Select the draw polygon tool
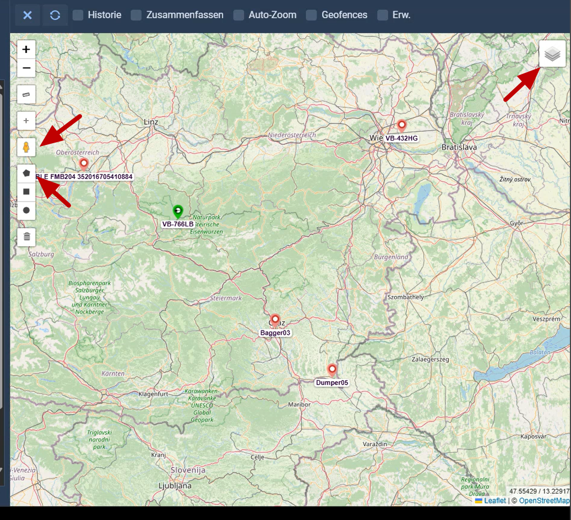Screen dimensions: 571x520 26,173
